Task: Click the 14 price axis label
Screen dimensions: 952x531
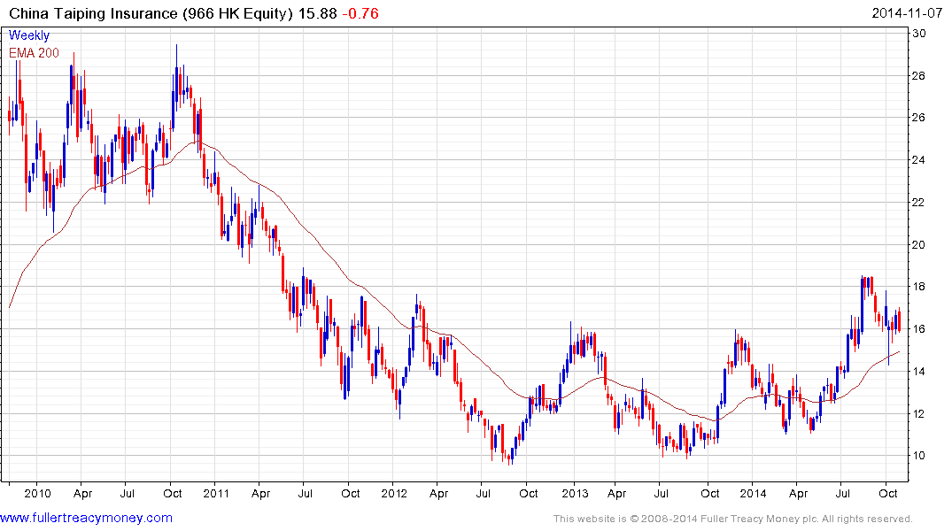Action: [919, 372]
